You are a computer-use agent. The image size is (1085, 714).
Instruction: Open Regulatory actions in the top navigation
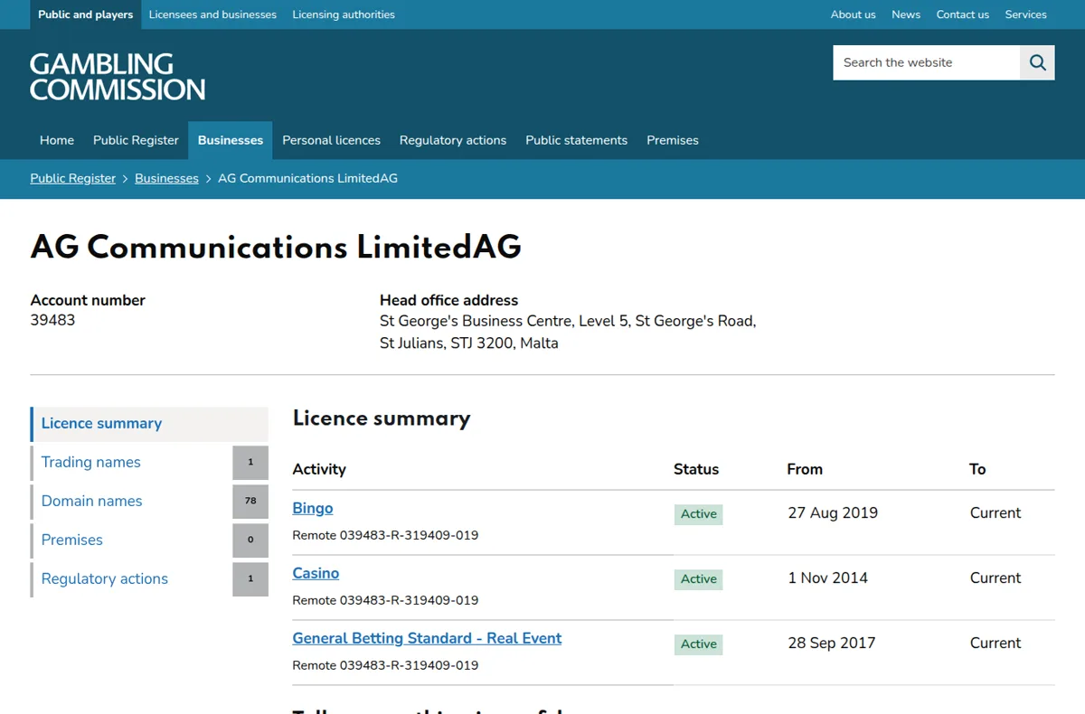453,140
